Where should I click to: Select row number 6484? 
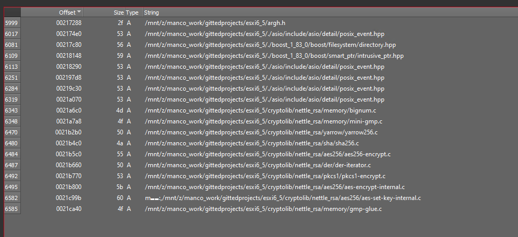12,154
